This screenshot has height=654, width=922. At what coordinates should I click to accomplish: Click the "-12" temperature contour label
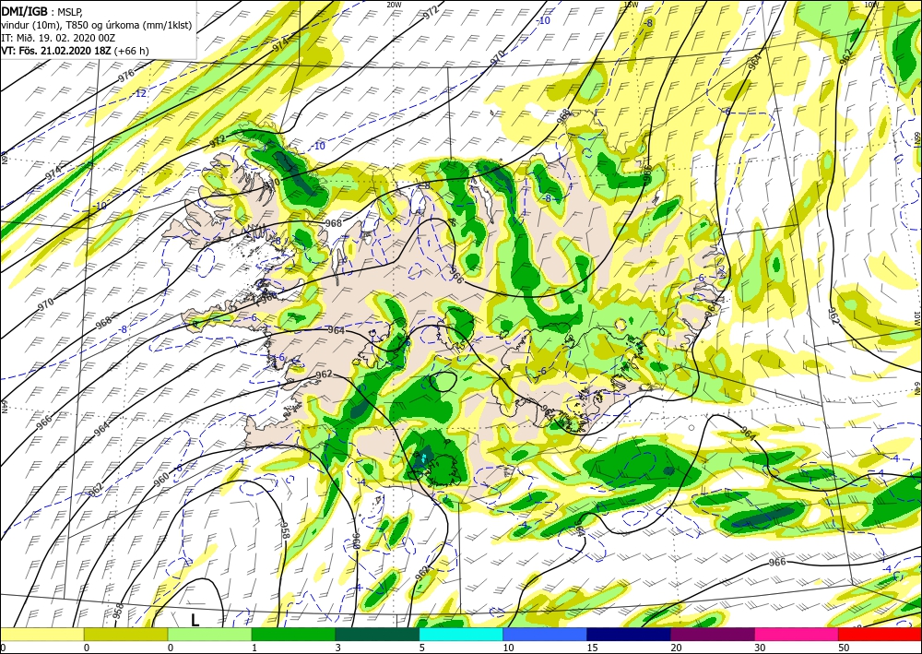click(x=140, y=93)
